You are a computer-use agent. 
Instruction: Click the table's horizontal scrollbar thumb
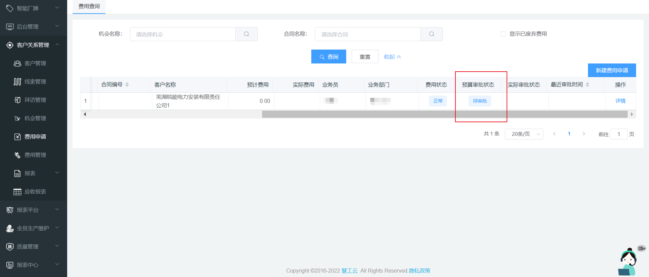444,114
